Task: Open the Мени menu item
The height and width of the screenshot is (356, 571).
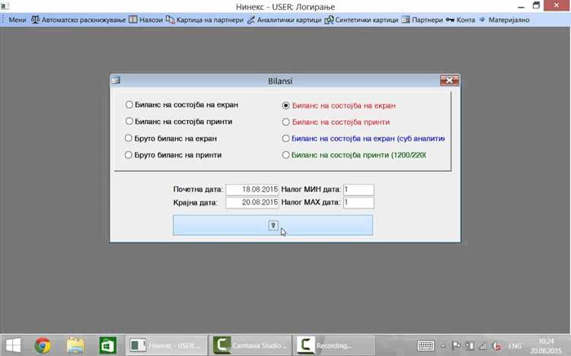Action: click(x=17, y=20)
